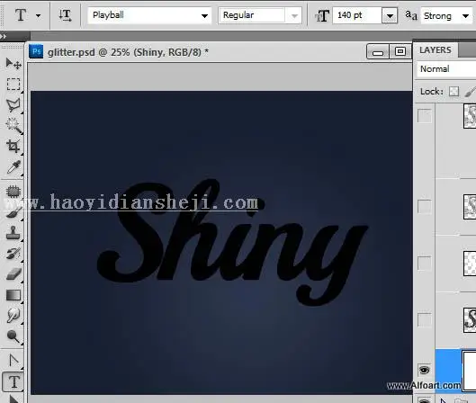
Task: Expand the font size 140 pt dropdown
Action: pyautogui.click(x=390, y=15)
